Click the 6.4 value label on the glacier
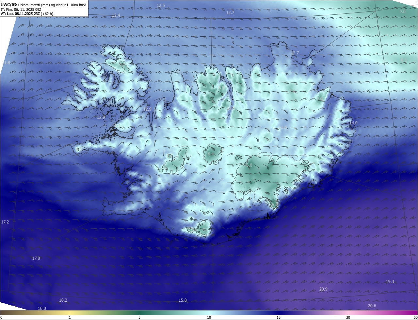 [x=211, y=154]
